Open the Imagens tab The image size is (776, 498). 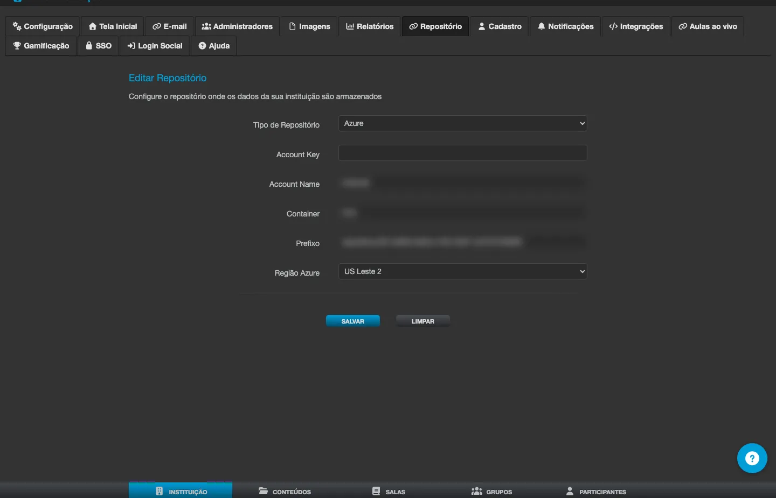coord(309,26)
